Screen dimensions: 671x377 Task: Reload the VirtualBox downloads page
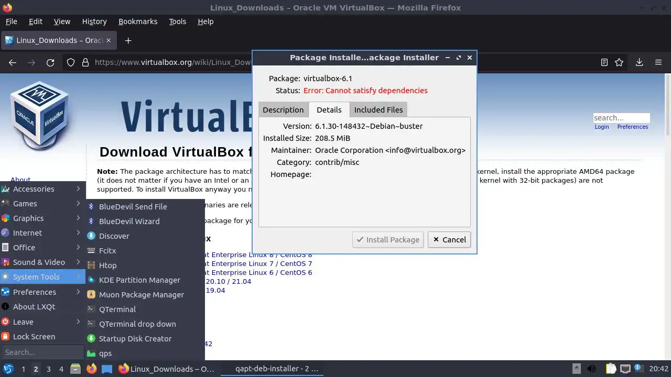[50, 62]
